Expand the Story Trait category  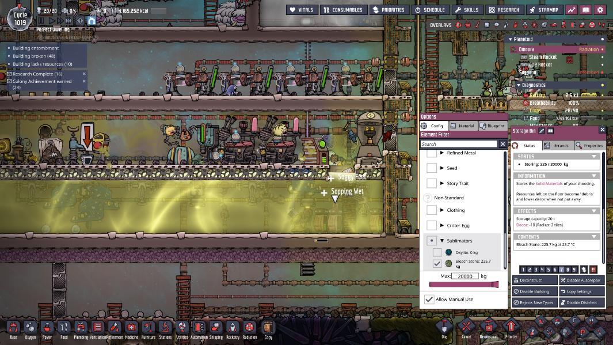pyautogui.click(x=442, y=183)
